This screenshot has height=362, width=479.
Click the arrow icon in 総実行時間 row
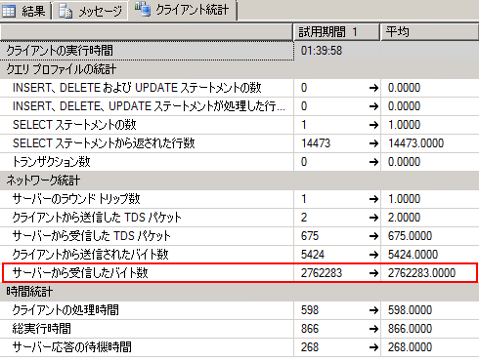tap(373, 329)
